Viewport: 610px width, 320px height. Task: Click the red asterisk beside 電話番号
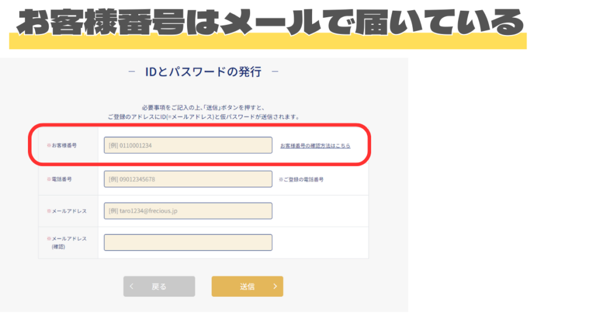48,178
